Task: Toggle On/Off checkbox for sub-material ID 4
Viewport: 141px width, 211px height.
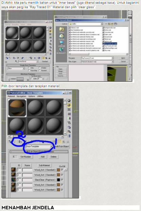Action: click(62, 185)
